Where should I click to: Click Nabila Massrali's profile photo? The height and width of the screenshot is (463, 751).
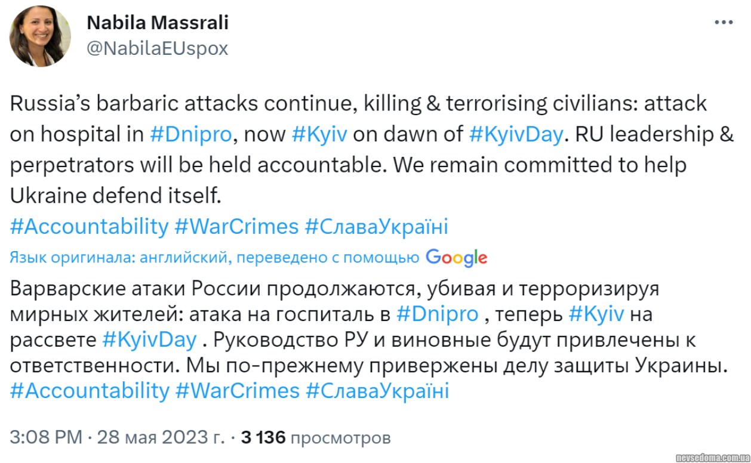(x=40, y=36)
